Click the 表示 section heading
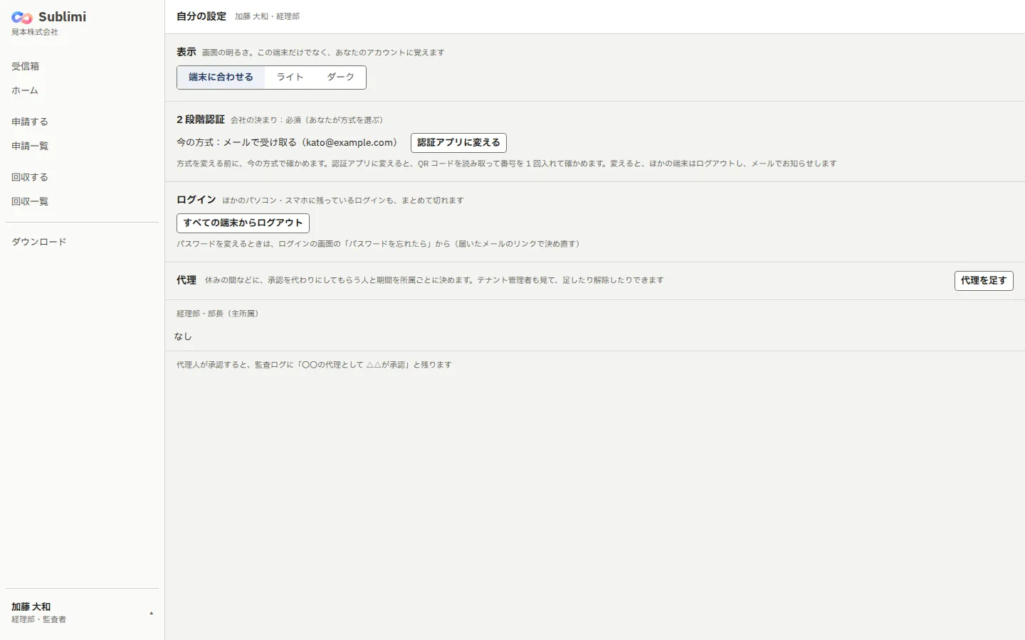The width and height of the screenshot is (1025, 640). coord(186,52)
